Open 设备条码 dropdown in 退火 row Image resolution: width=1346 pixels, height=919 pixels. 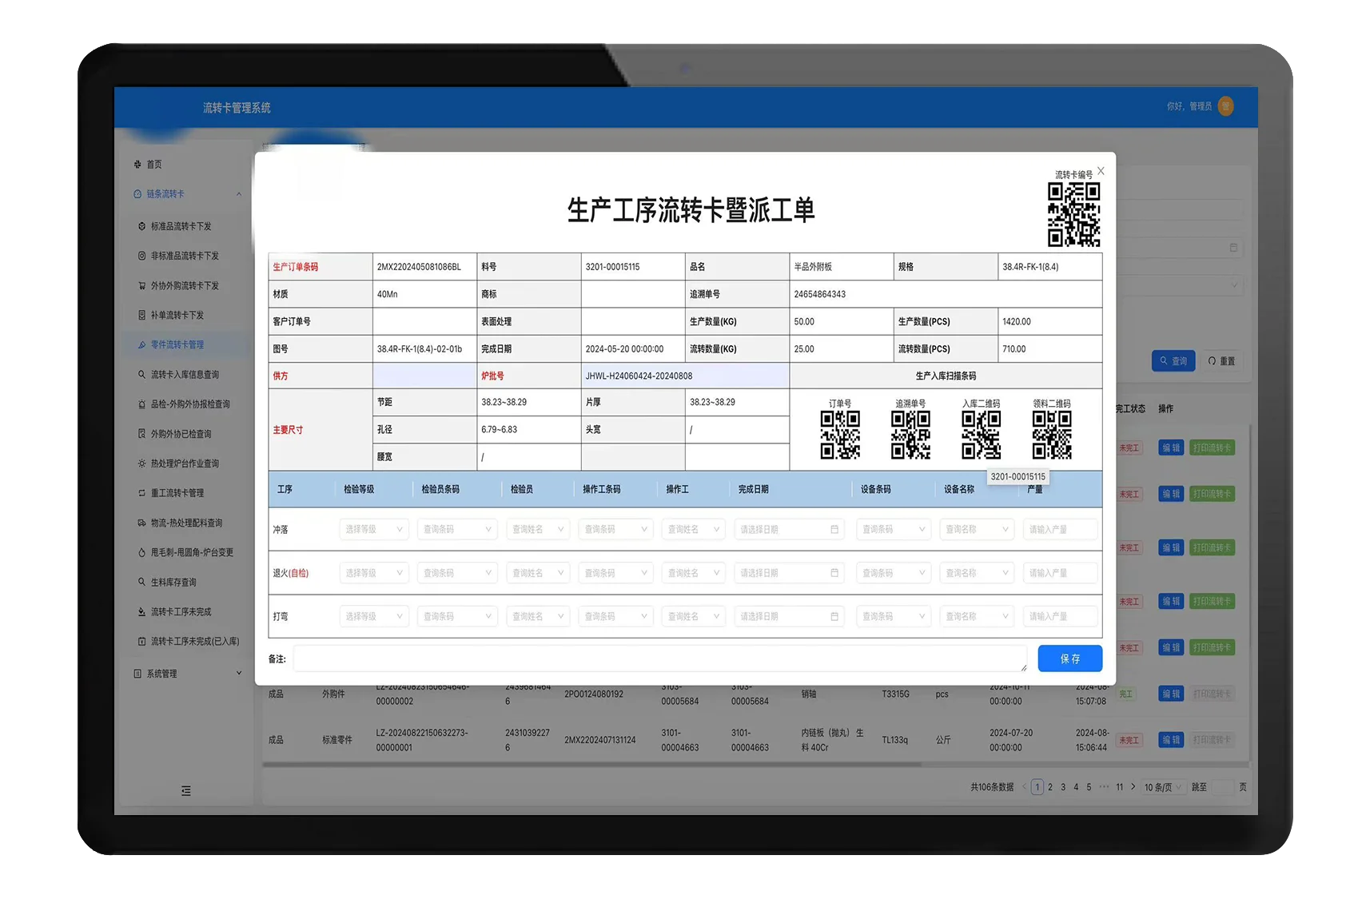(x=893, y=573)
